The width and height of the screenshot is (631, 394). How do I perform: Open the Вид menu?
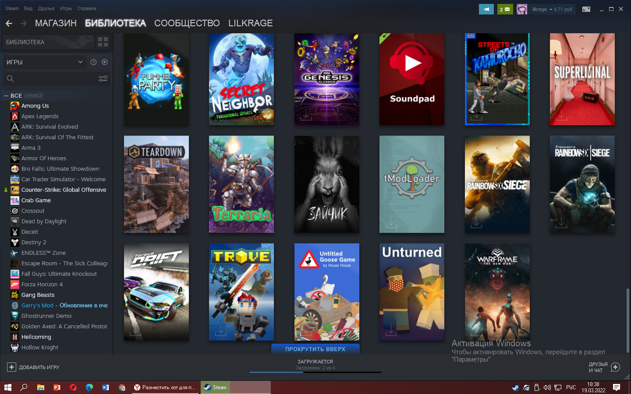(28, 8)
